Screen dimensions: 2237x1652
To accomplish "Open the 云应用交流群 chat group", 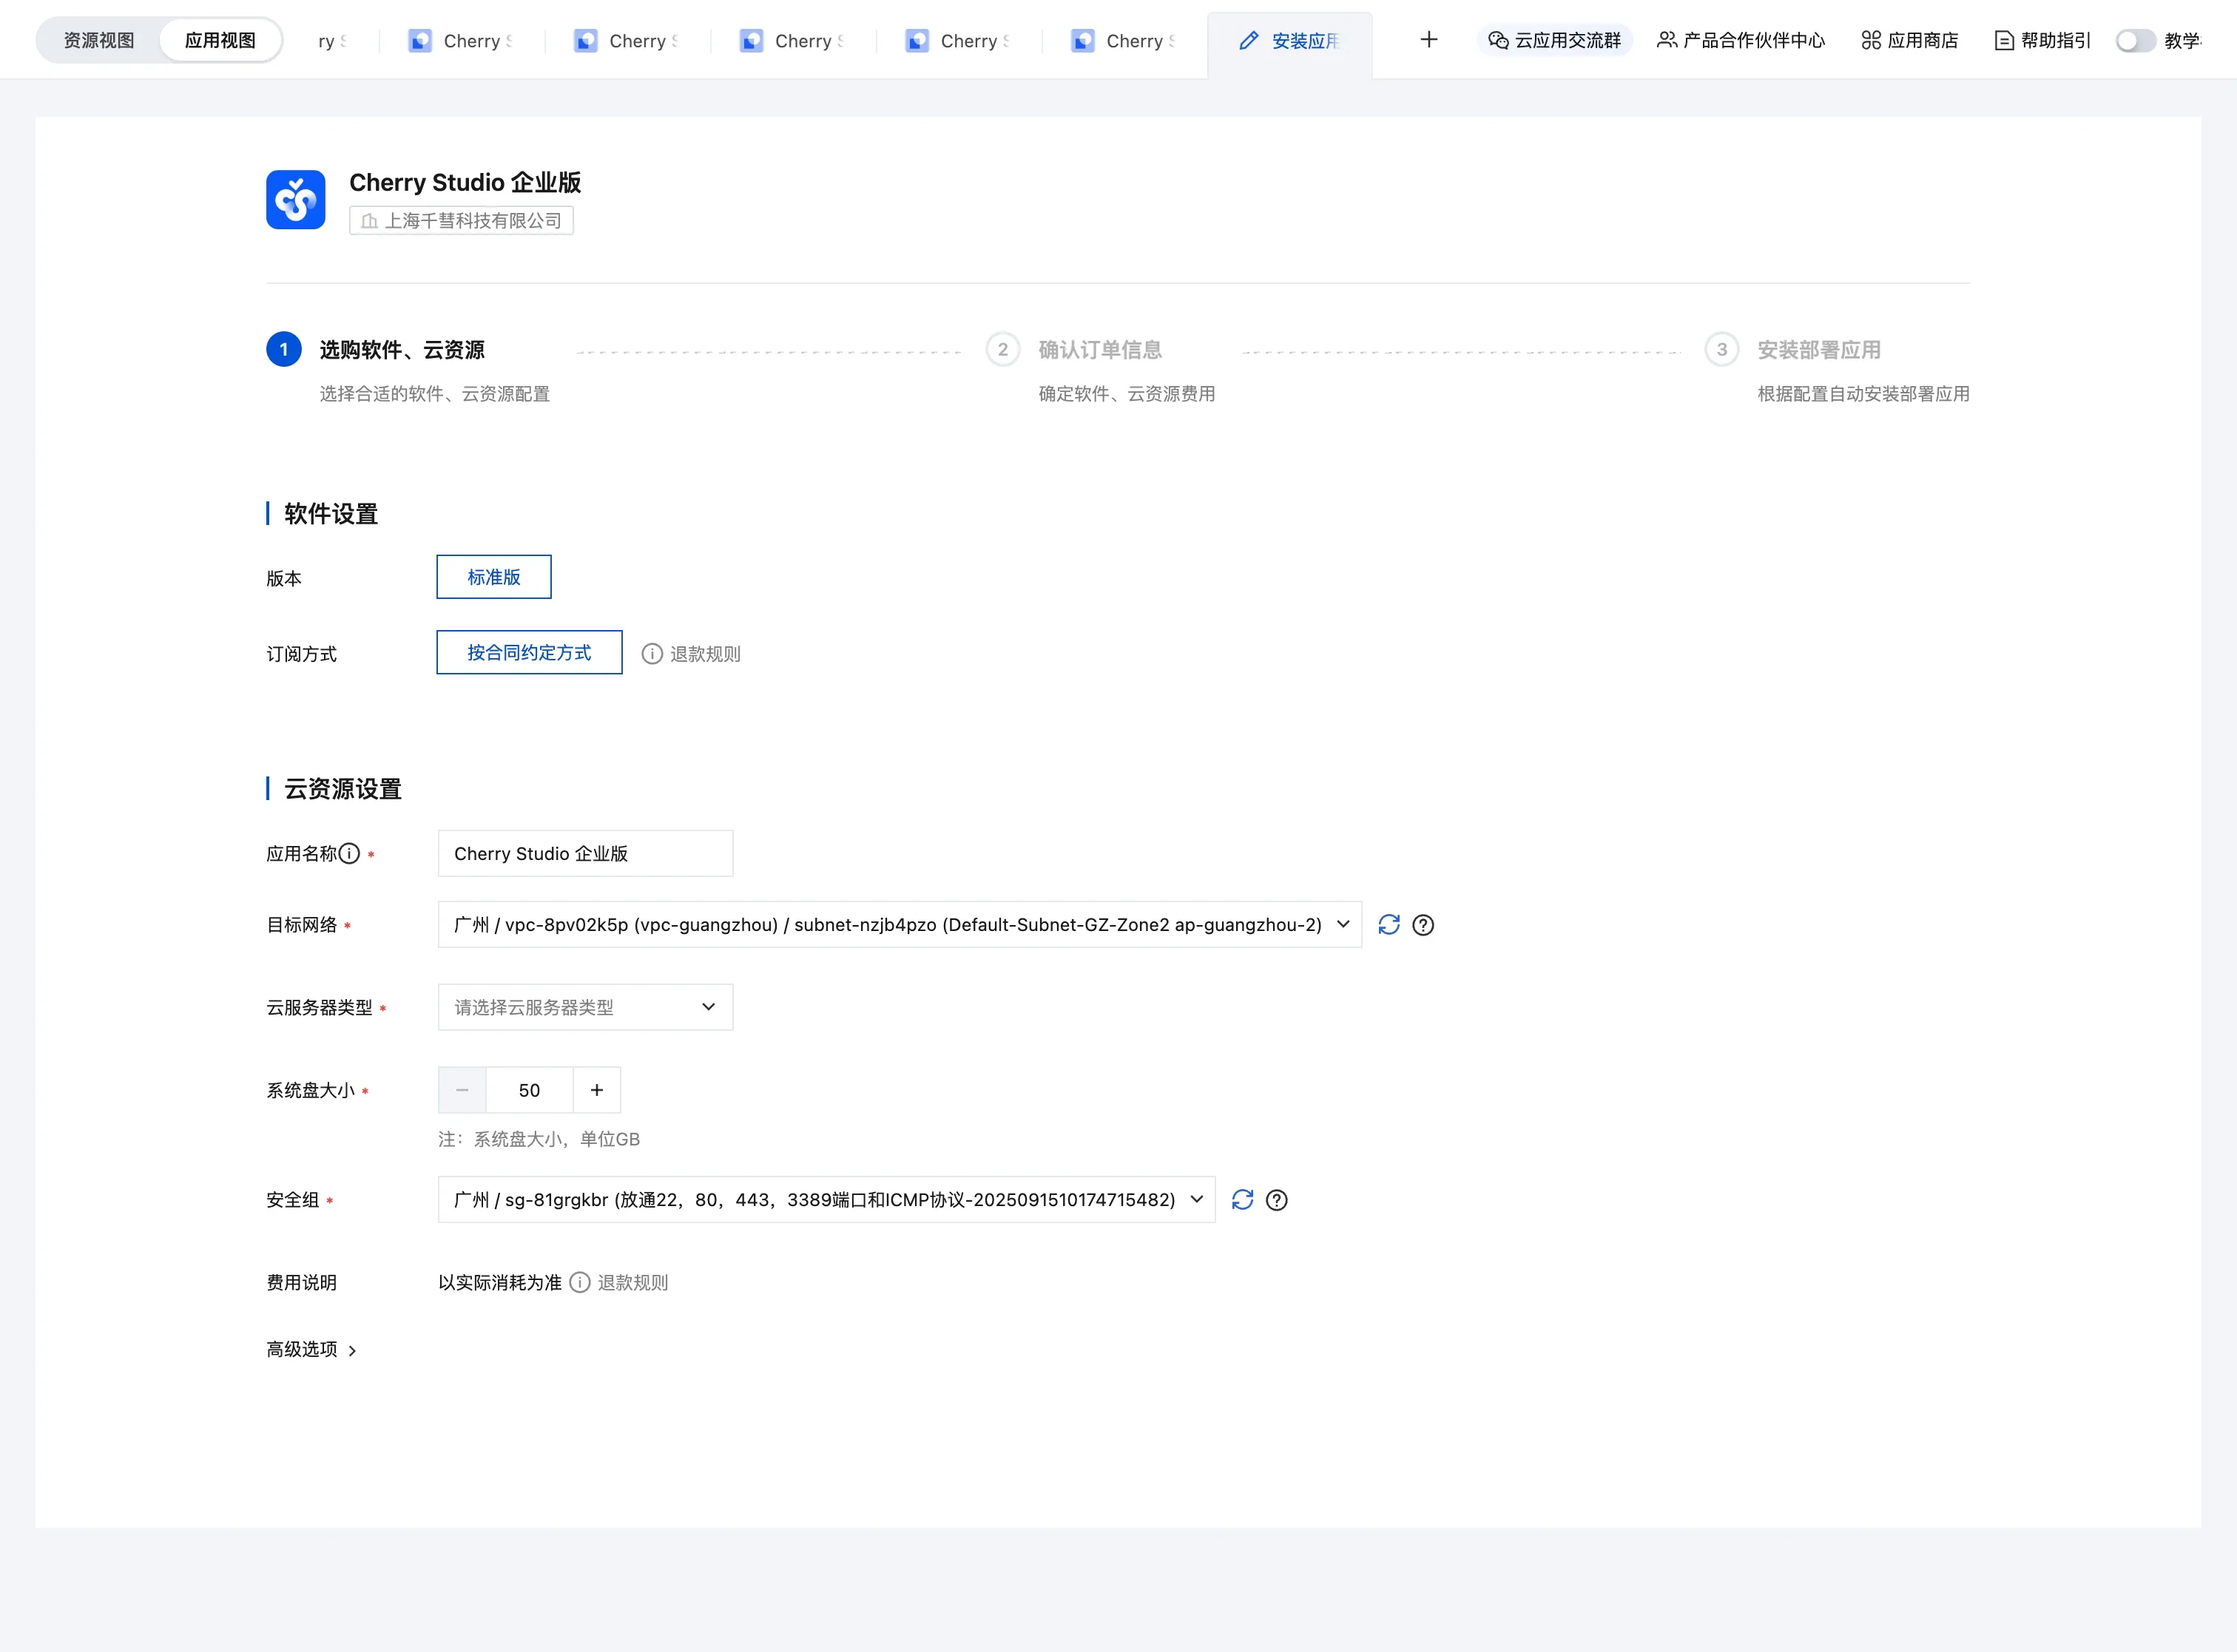I will [x=1555, y=40].
